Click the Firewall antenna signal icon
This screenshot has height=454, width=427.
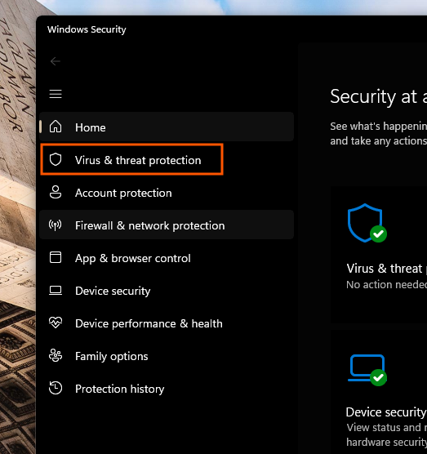point(56,225)
